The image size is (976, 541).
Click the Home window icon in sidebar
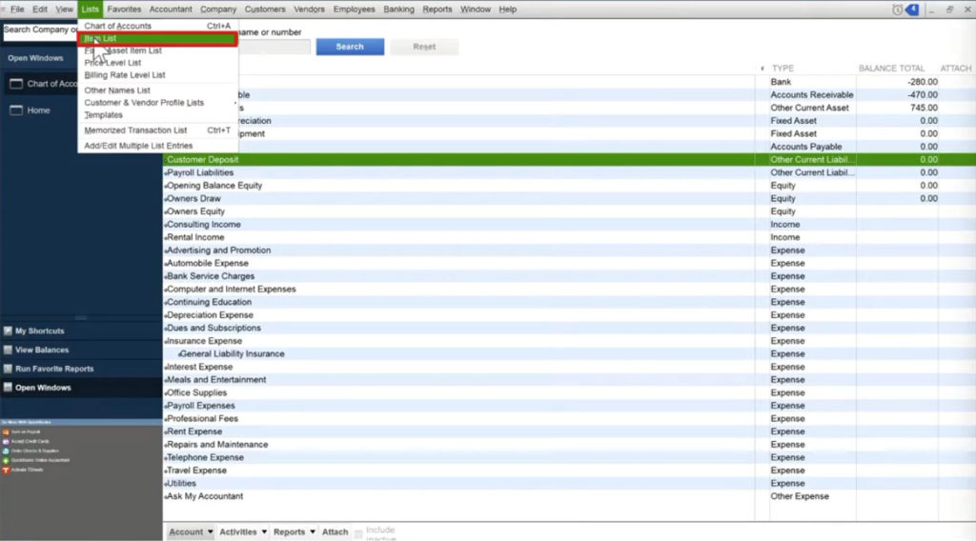click(16, 110)
